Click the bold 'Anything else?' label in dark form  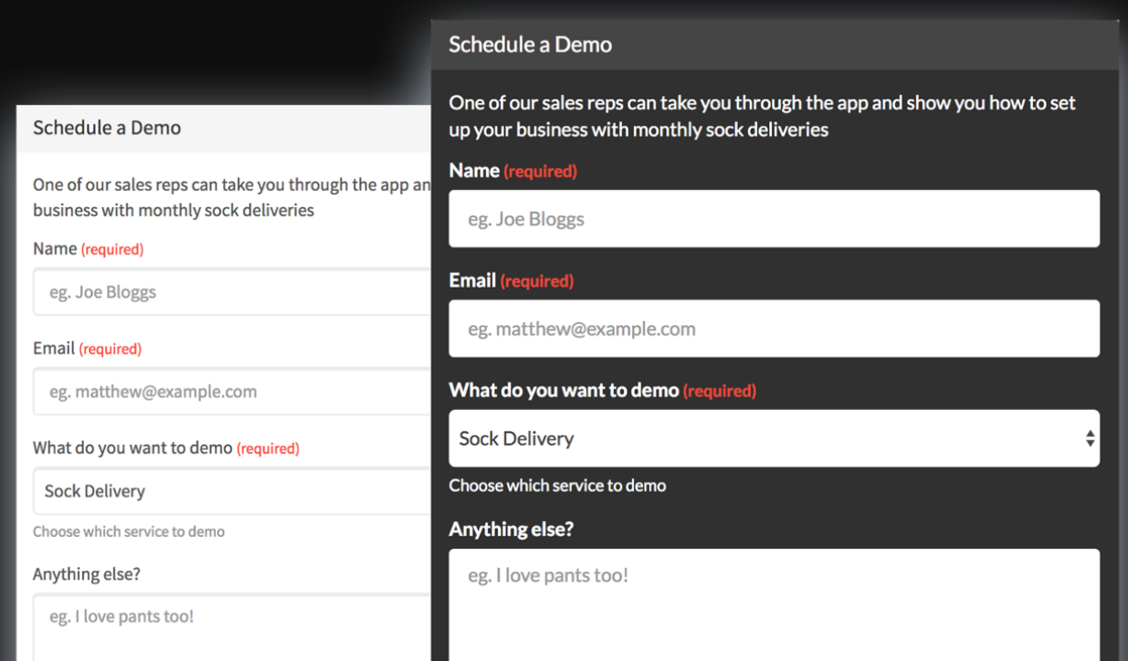(511, 530)
